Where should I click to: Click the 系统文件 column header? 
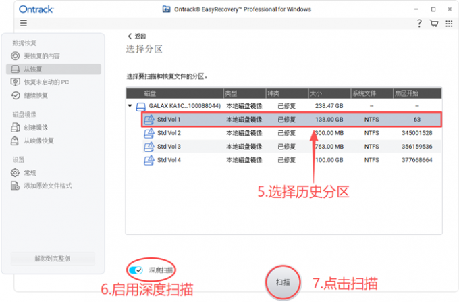(x=372, y=93)
